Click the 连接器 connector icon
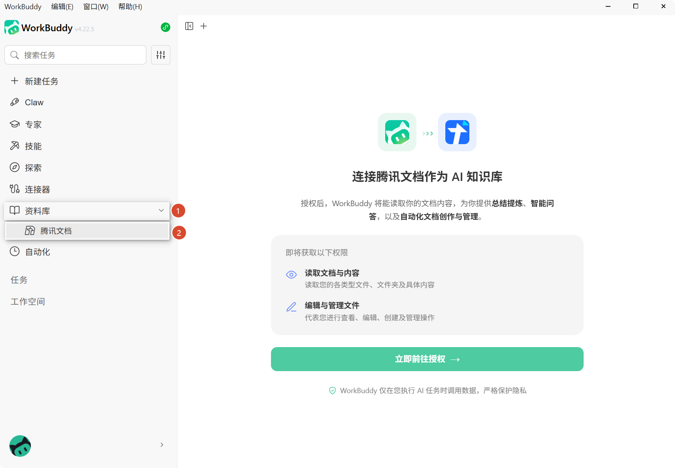Image resolution: width=675 pixels, height=468 pixels. pyautogui.click(x=15, y=189)
